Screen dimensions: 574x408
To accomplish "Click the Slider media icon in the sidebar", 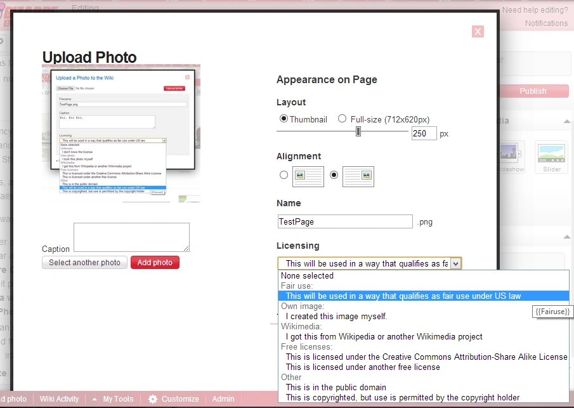I will point(552,157).
